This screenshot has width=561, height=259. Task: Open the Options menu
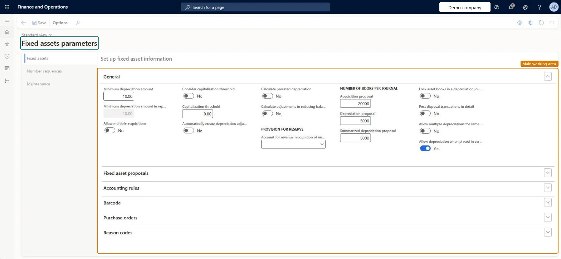pos(60,23)
